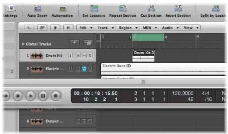This screenshot has width=228, height=134.
Task: Click the /16 division value
Action: (x=208, y=99)
